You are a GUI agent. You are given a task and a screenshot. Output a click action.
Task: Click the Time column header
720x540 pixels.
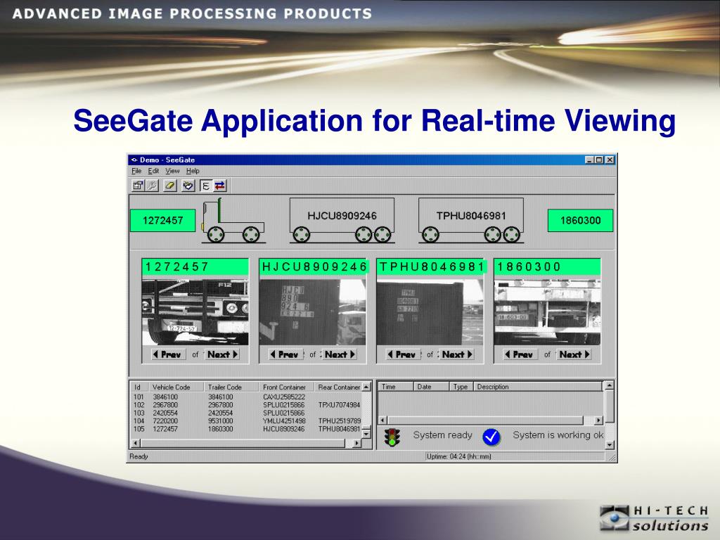tap(396, 387)
